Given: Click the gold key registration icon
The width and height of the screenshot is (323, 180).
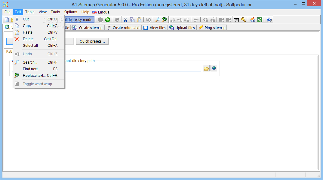Looking at the screenshot, I should 244,20.
